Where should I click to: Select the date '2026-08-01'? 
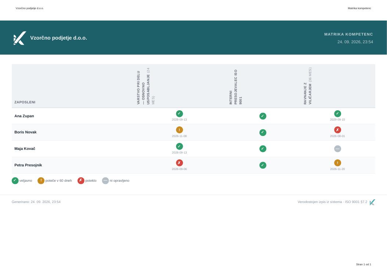338,136
